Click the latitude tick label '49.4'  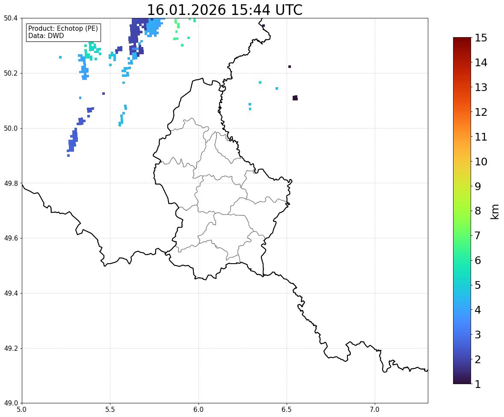coord(11,293)
